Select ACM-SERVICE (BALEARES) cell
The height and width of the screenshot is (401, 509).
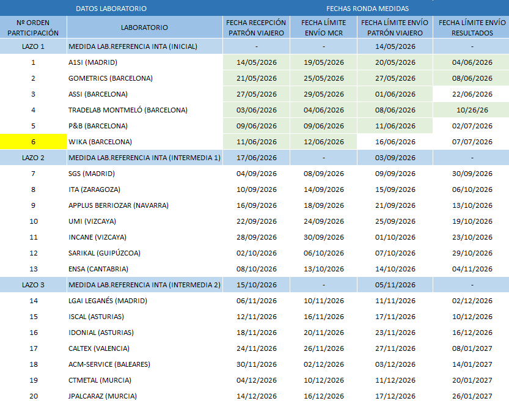tap(144, 365)
